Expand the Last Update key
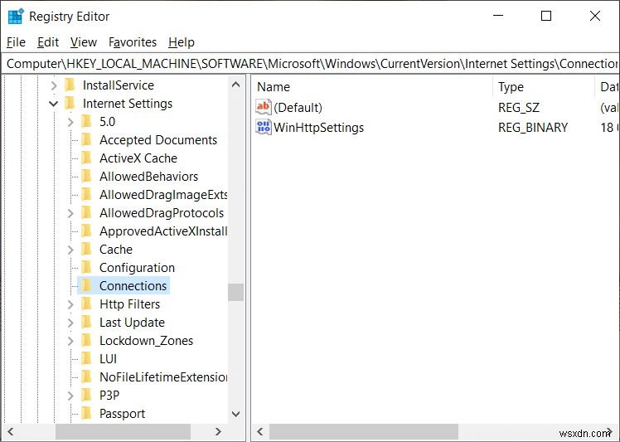 pyautogui.click(x=70, y=323)
